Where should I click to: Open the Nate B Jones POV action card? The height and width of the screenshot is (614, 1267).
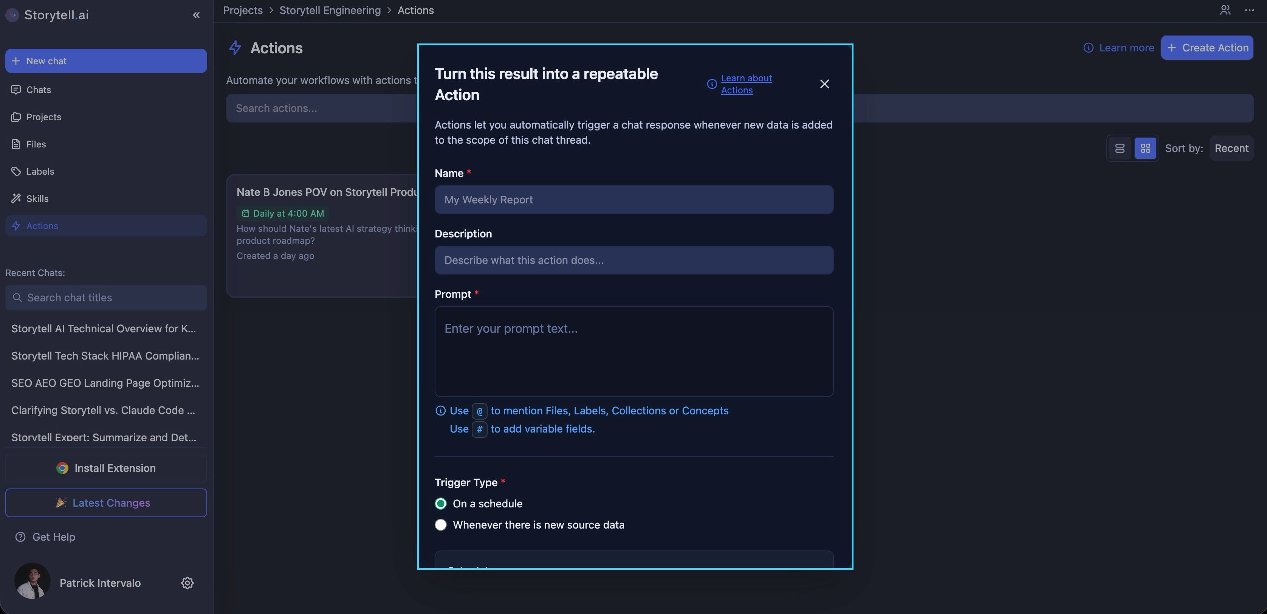322,236
